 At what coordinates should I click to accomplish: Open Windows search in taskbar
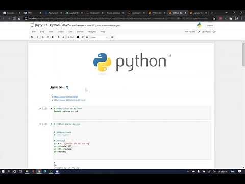click(x=9, y=171)
